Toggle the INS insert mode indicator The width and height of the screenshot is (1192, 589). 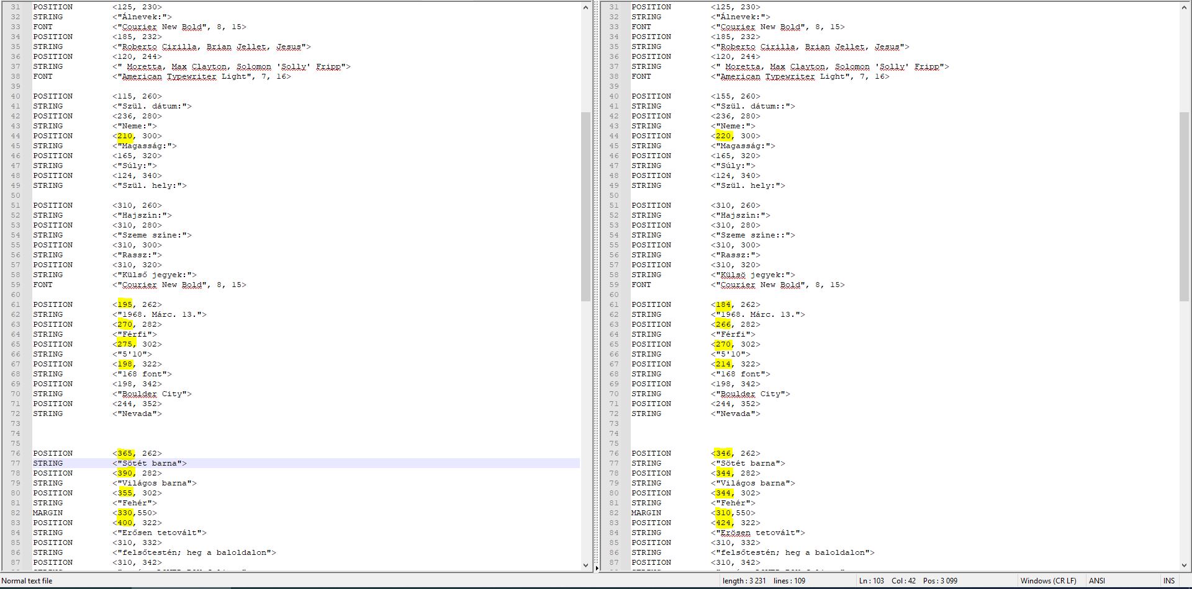[x=1169, y=581]
